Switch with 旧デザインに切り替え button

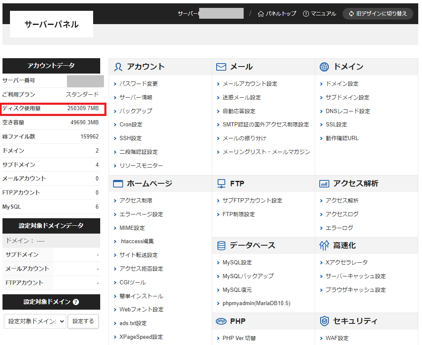click(378, 13)
